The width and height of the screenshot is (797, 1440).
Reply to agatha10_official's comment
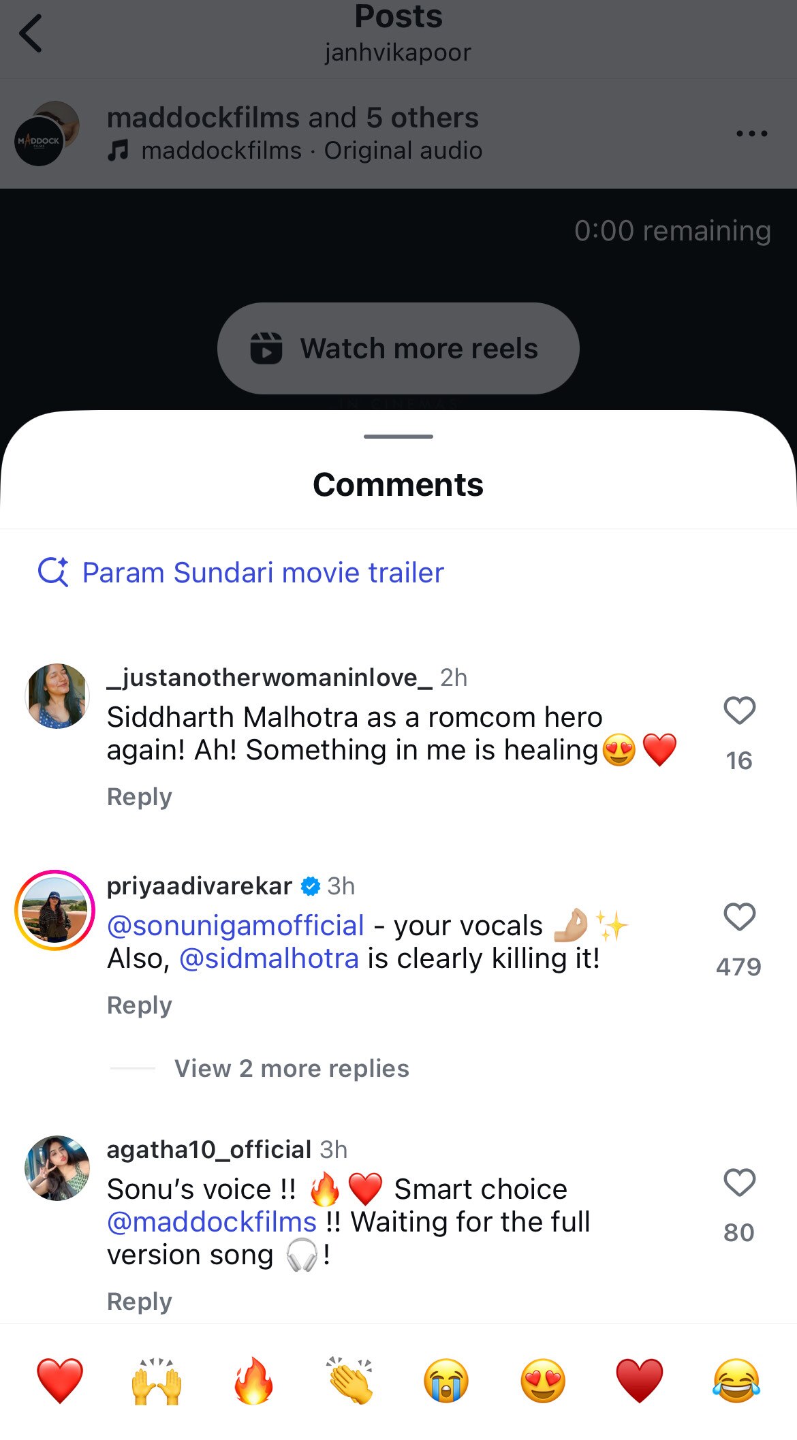(140, 1302)
